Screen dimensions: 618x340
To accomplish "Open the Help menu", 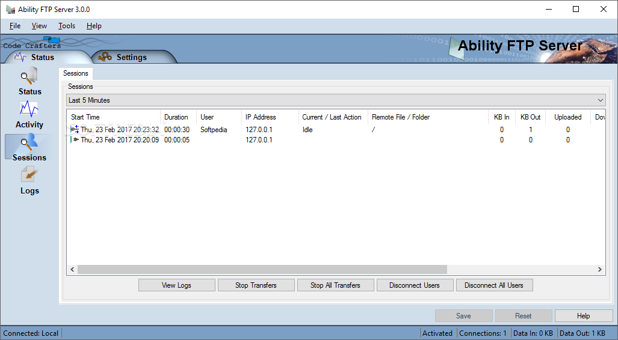I will pos(94,26).
